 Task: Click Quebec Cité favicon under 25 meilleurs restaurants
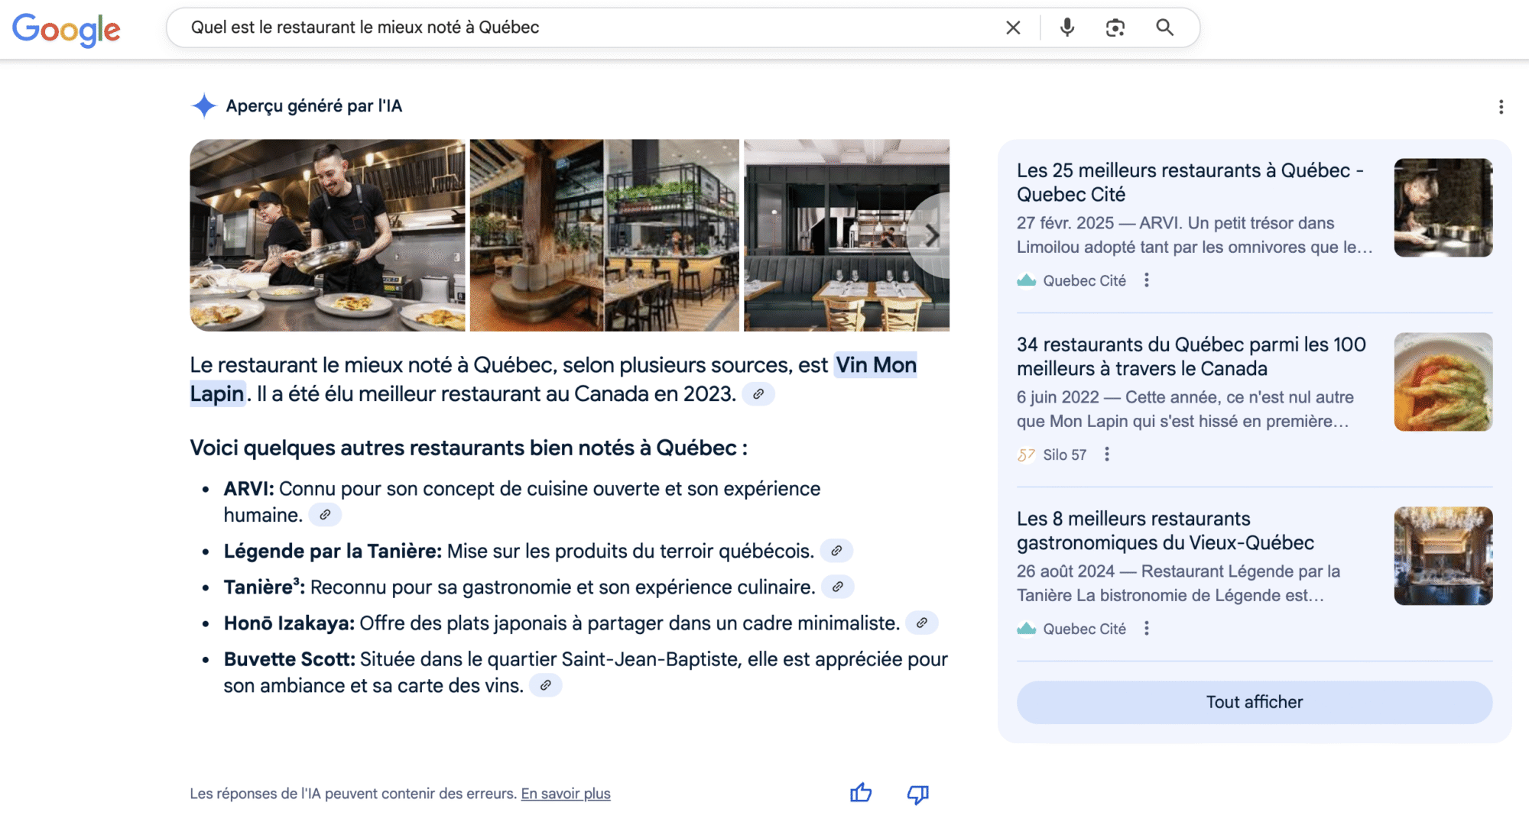pyautogui.click(x=1026, y=280)
